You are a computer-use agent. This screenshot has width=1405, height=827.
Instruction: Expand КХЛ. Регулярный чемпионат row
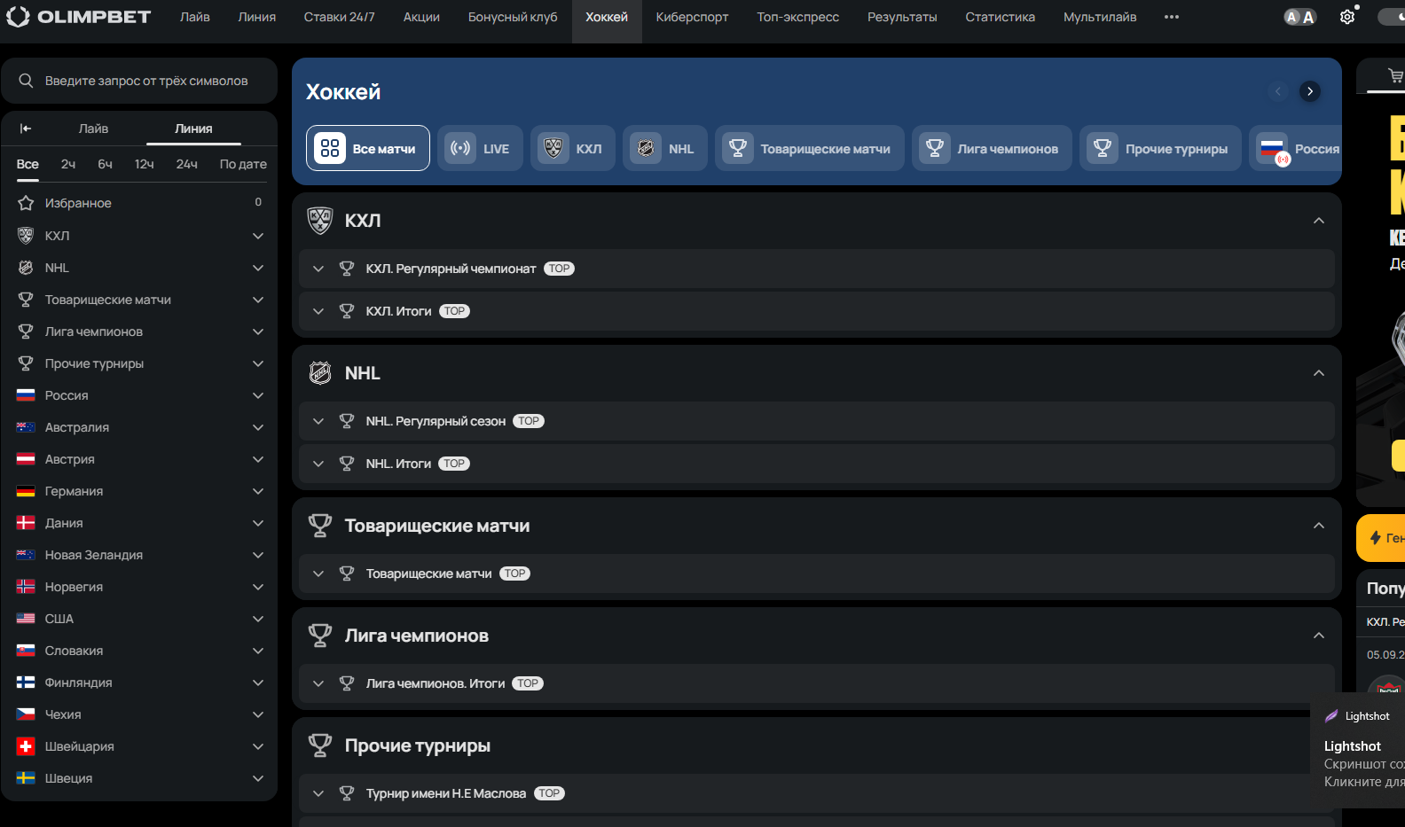pos(816,269)
